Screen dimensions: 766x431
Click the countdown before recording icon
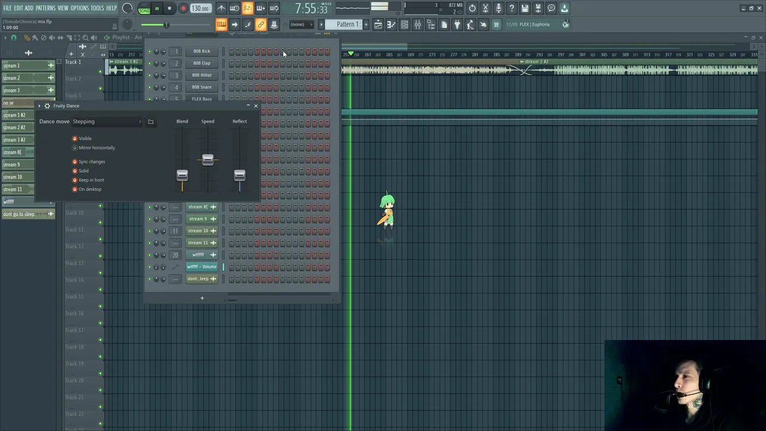point(248,8)
